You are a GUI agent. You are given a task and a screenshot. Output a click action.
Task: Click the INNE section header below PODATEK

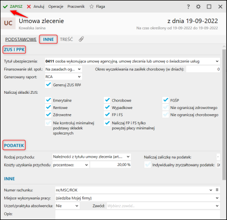9,179
